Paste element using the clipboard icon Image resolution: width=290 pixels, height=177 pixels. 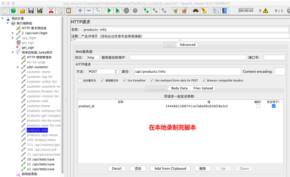pos(68,11)
